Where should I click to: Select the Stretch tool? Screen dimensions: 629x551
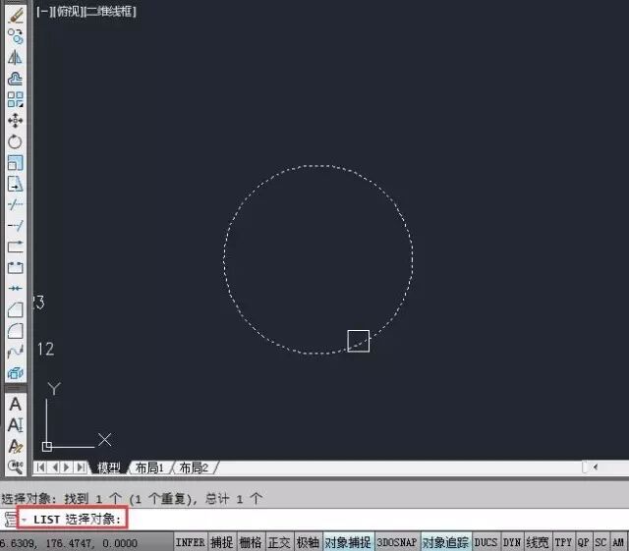[x=16, y=184]
